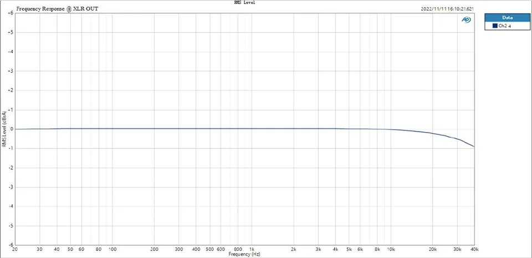Click the 5k label on frequency axis
Viewport: 532px width, 258px height.
click(x=349, y=249)
